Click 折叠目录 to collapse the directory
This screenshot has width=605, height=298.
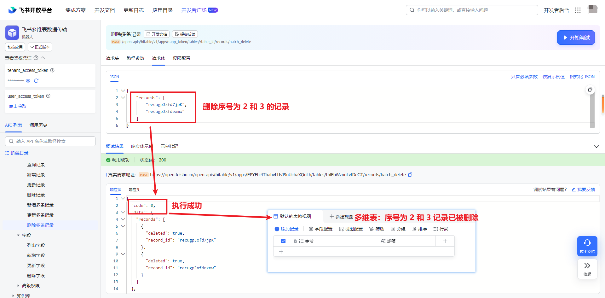(17, 153)
